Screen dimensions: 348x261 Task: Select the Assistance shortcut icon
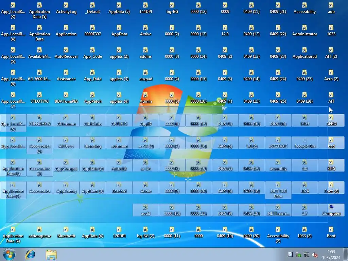pyautogui.click(x=66, y=76)
